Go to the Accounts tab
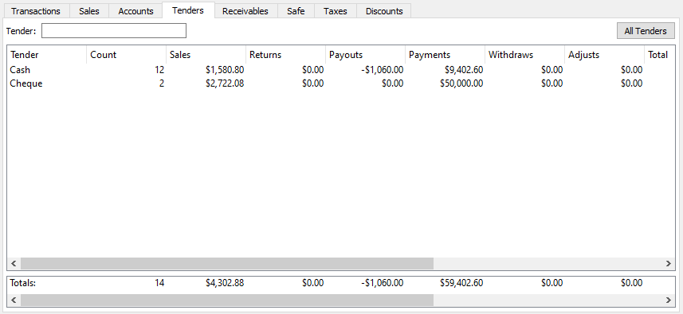Image resolution: width=683 pixels, height=314 pixels. (x=135, y=11)
